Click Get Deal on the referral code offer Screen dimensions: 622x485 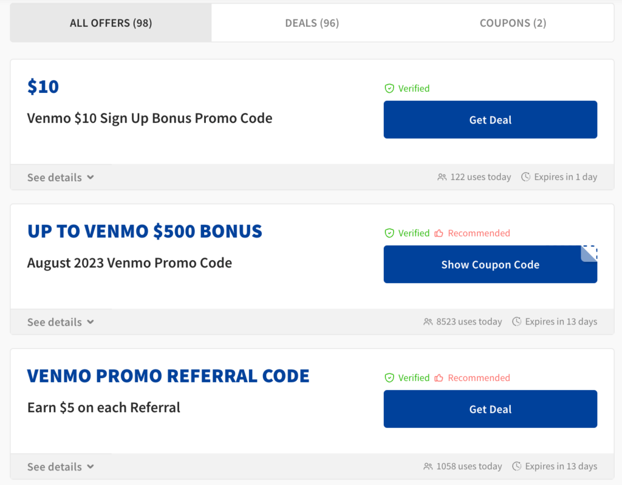(x=490, y=409)
